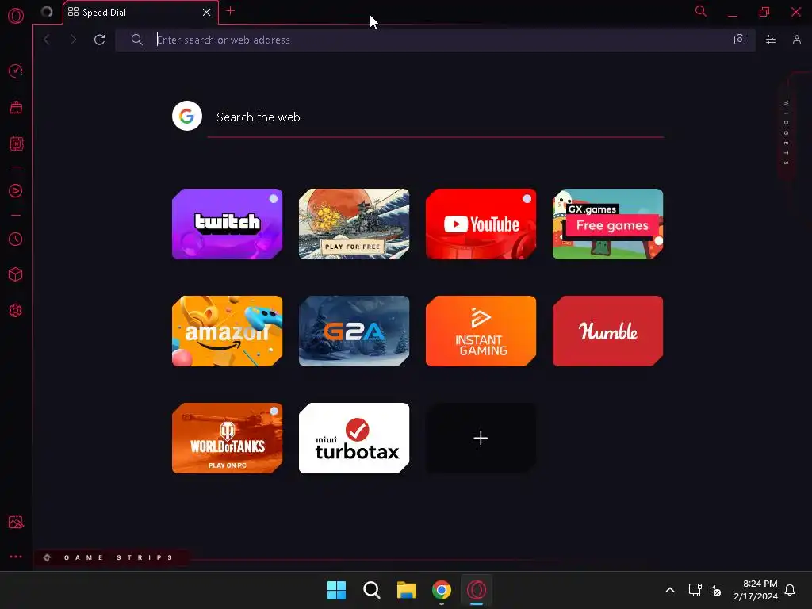Click the address bar search magnifier
Image resolution: width=812 pixels, height=609 pixels.
click(136, 40)
